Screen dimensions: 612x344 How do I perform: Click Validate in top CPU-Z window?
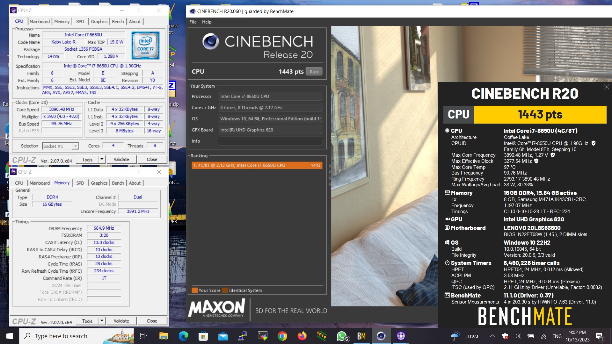[x=121, y=160]
